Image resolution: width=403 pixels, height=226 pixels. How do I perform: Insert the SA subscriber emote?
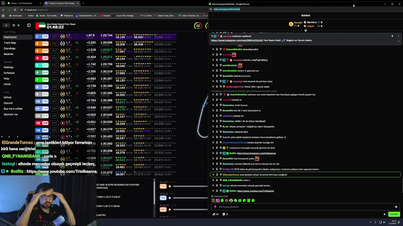(x=213, y=200)
